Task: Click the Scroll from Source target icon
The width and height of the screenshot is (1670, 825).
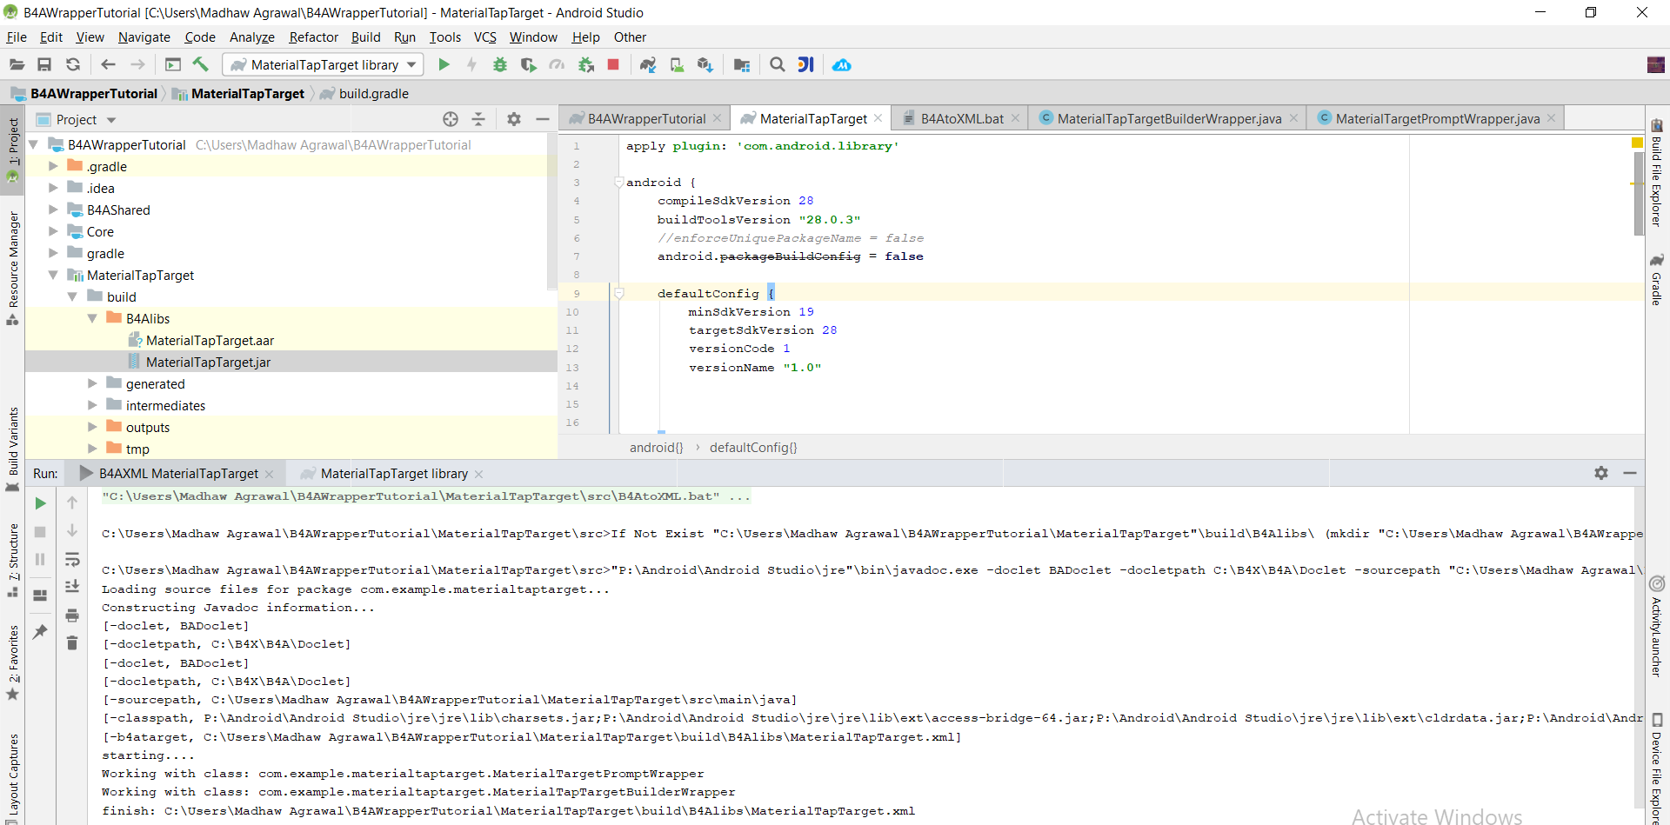Action: [450, 119]
